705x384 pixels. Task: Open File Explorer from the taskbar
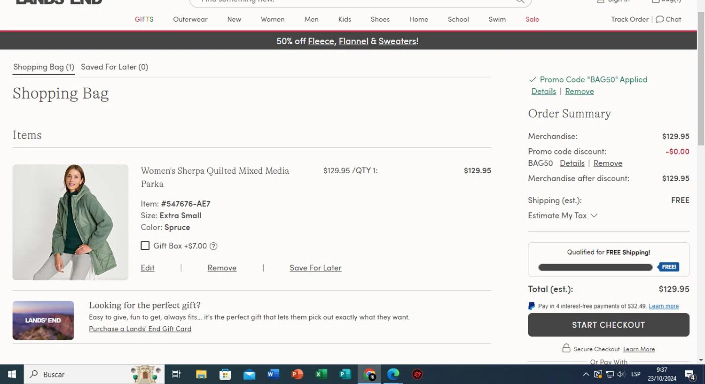(x=201, y=374)
